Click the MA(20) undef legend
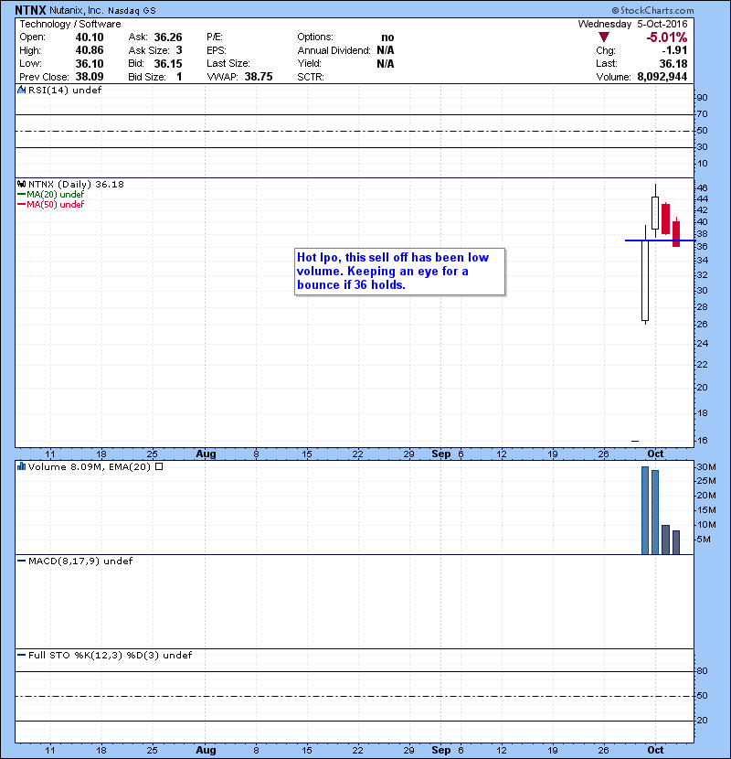 tap(51, 195)
